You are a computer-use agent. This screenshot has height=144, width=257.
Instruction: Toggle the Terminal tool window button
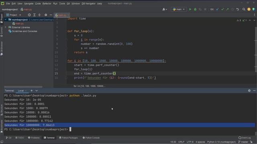49,138
